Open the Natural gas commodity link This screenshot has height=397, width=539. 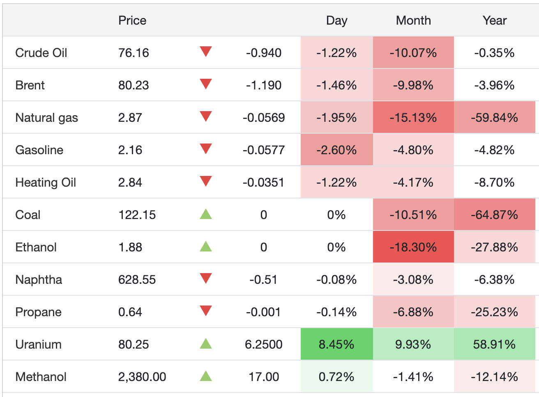coord(46,118)
